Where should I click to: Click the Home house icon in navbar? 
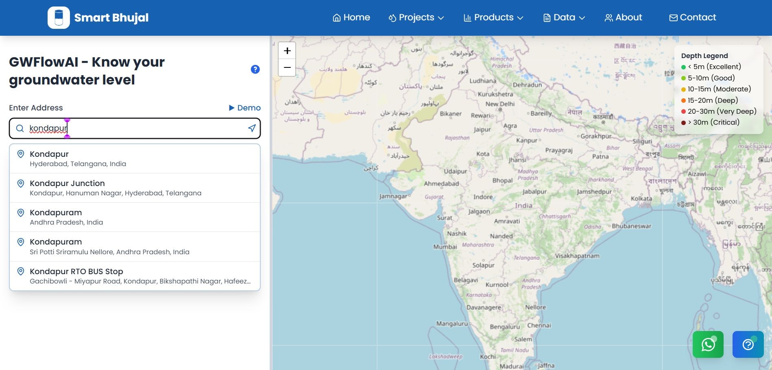337,18
